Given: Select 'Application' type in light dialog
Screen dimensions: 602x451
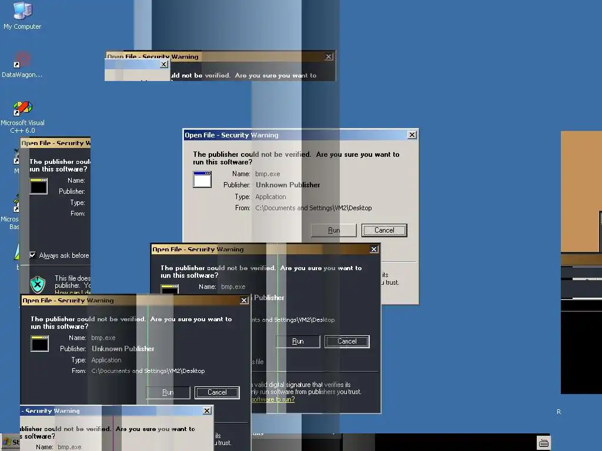Looking at the screenshot, I should pyautogui.click(x=270, y=197).
